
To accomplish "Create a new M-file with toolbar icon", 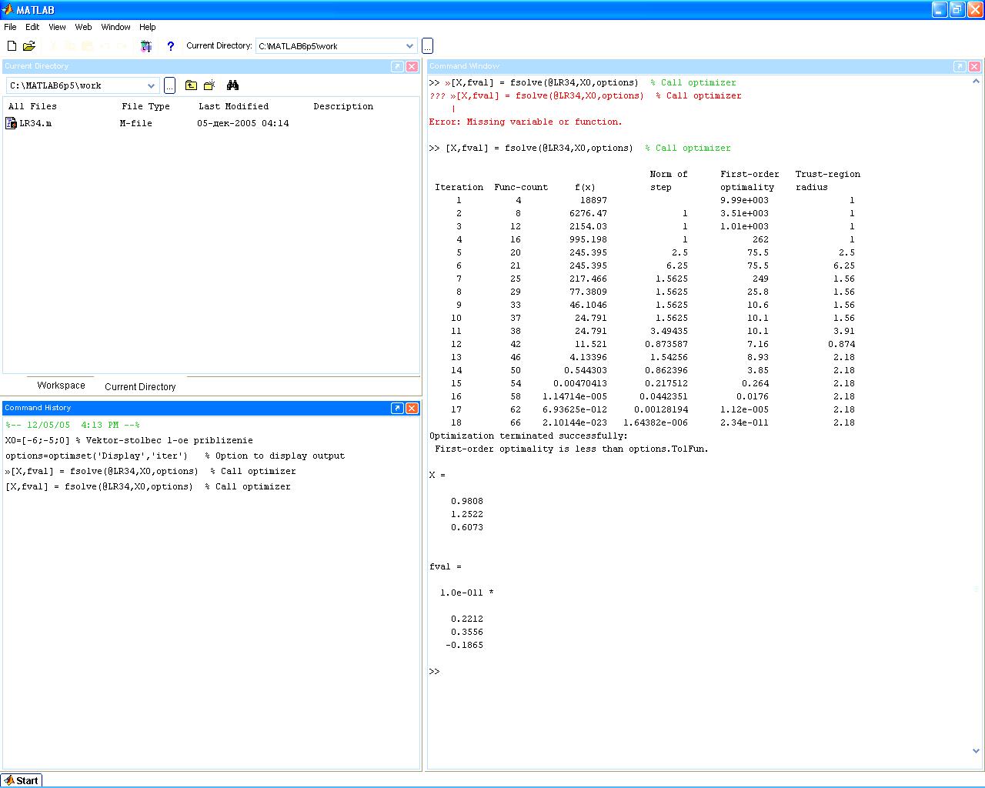I will coord(12,46).
